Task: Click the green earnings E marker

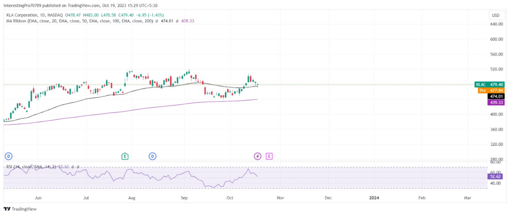Action: (x=125, y=156)
